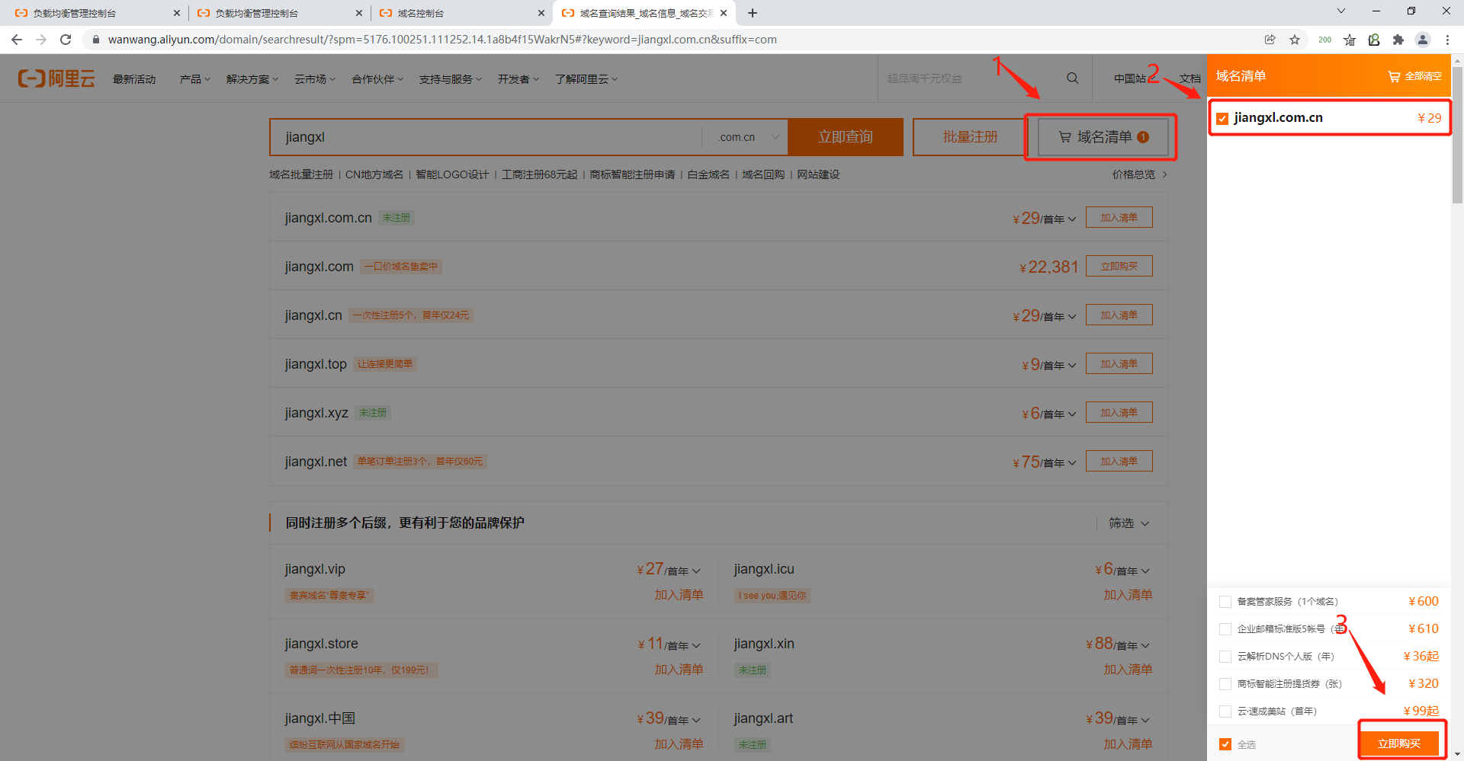Screen dimensions: 1464x761
Task: Check 备案管家服务 option
Action: (x=1225, y=602)
